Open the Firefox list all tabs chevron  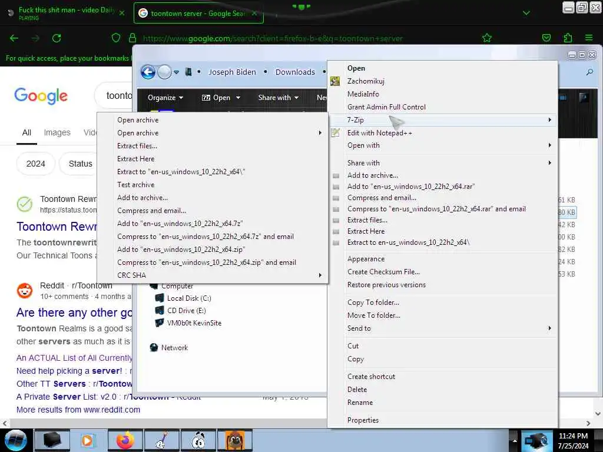526,13
